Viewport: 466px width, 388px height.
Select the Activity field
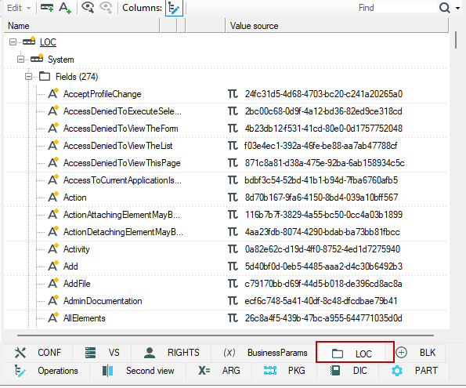(x=77, y=249)
